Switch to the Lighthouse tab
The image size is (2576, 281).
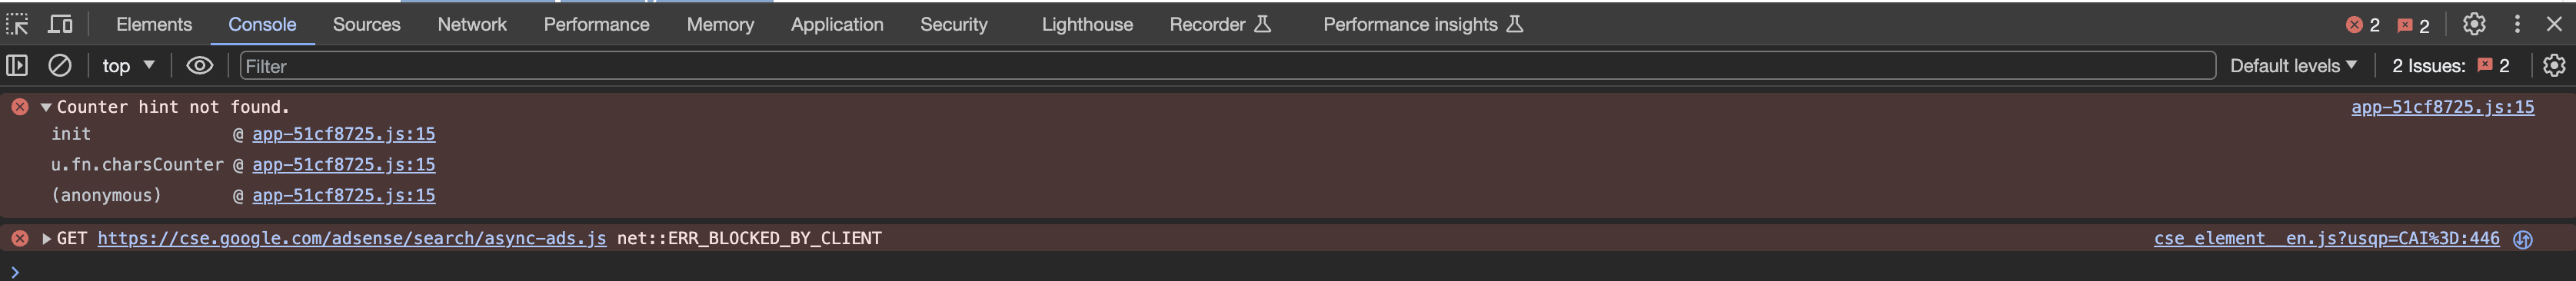pos(1087,24)
